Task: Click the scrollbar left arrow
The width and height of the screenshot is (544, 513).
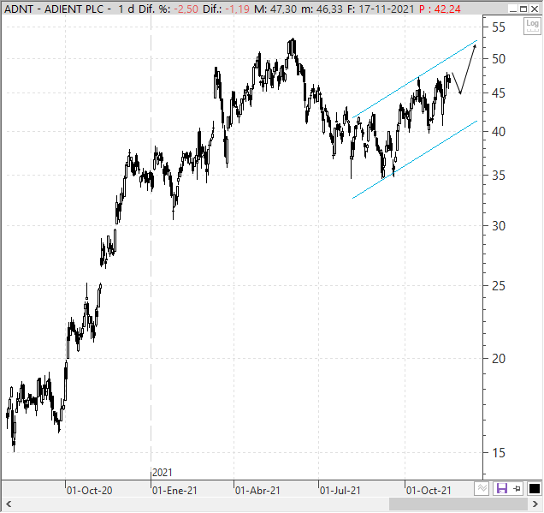Action: point(9,504)
